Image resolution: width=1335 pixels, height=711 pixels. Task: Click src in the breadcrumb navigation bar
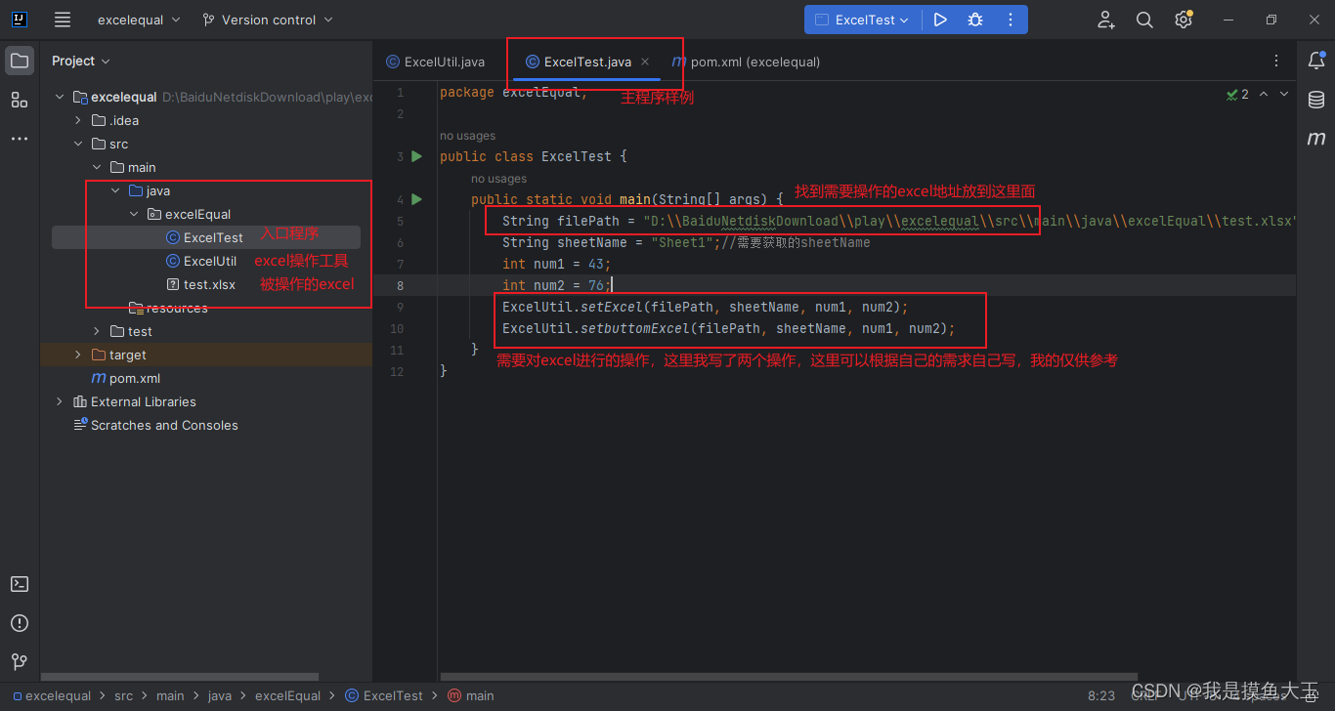click(x=123, y=695)
